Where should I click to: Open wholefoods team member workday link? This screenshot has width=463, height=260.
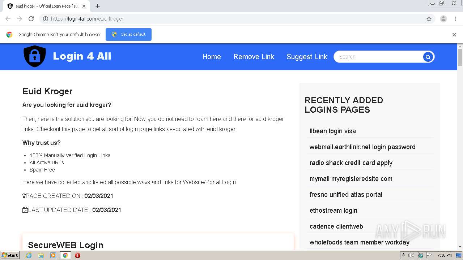[x=360, y=242]
